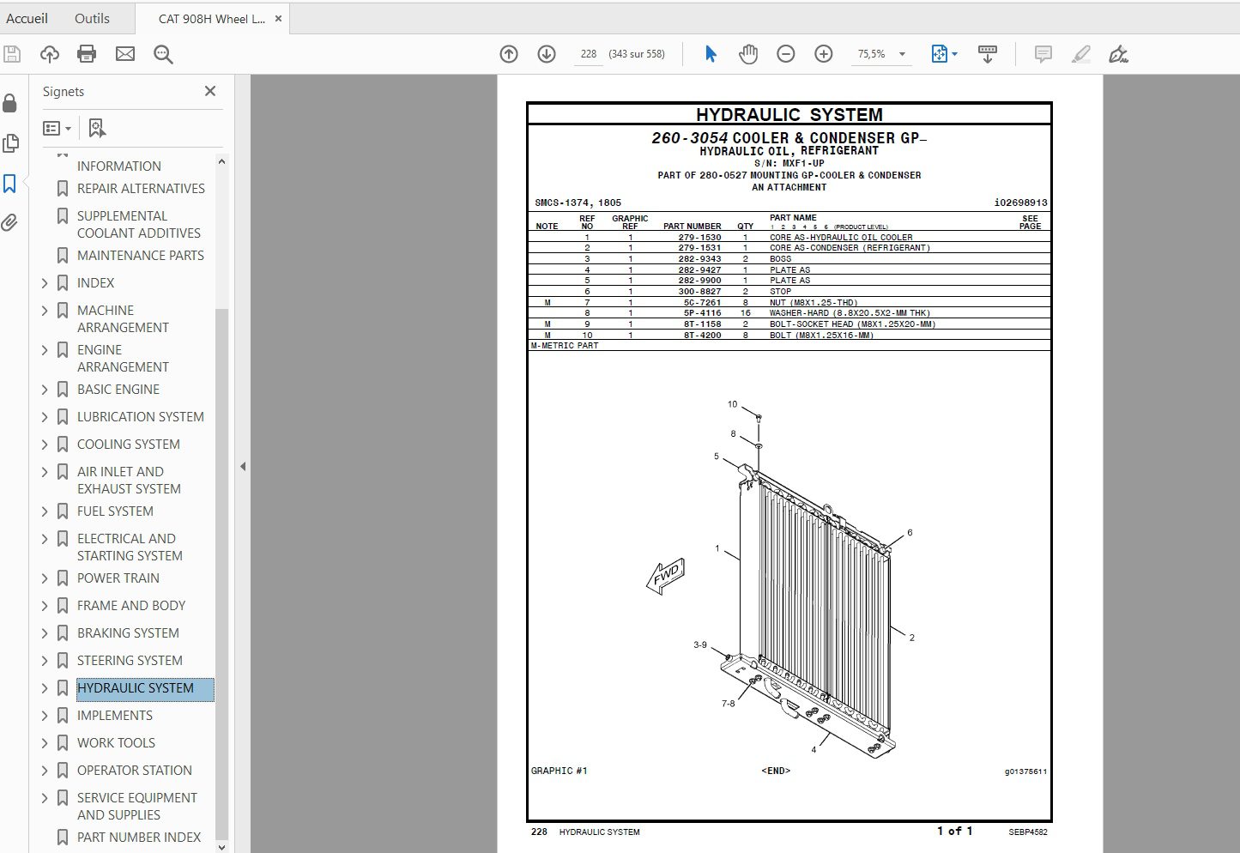Click the upload to cloud icon

coord(50,54)
